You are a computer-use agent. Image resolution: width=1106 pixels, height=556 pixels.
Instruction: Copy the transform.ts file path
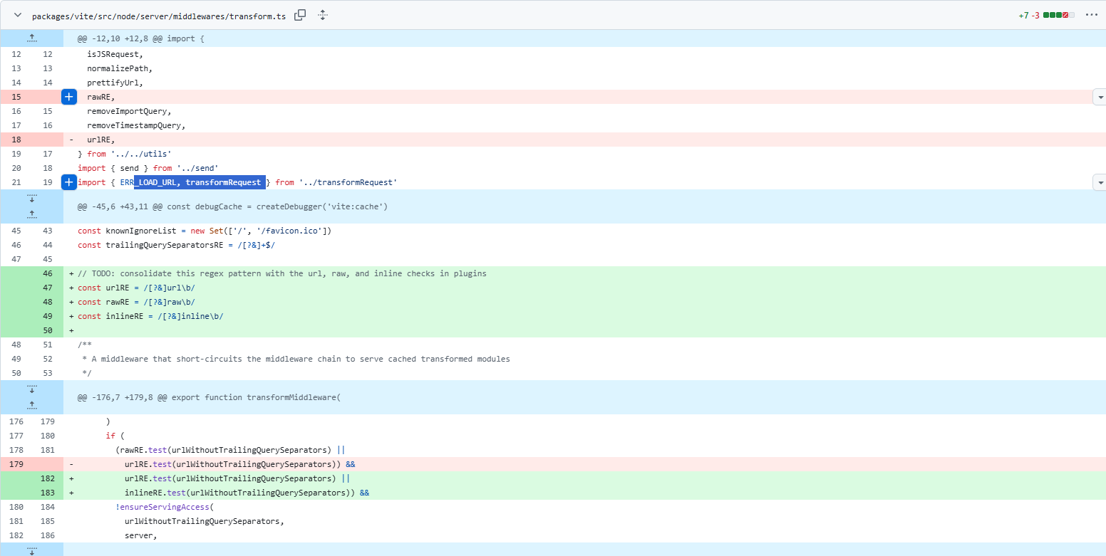[301, 15]
